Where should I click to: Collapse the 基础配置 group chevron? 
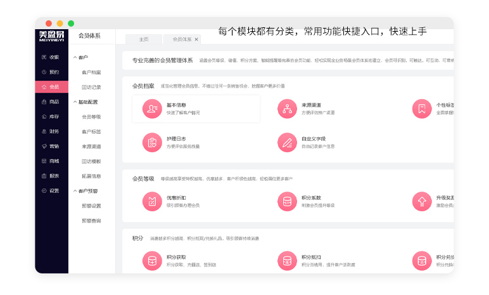[x=75, y=102]
